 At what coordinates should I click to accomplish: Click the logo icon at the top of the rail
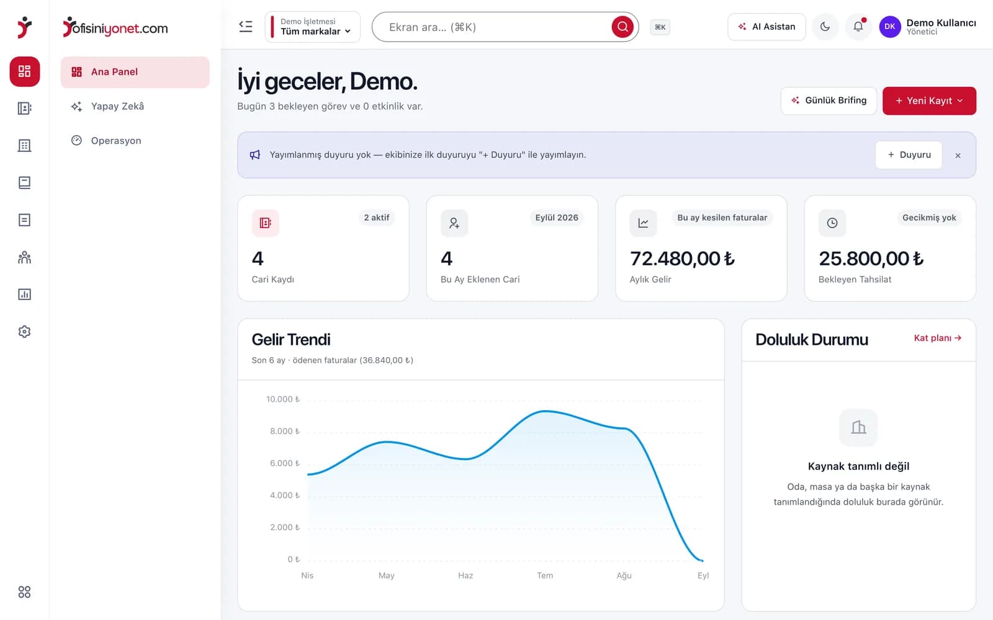click(x=24, y=27)
